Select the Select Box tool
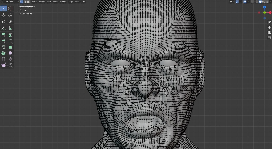The image size is (272, 149). (x=3, y=8)
